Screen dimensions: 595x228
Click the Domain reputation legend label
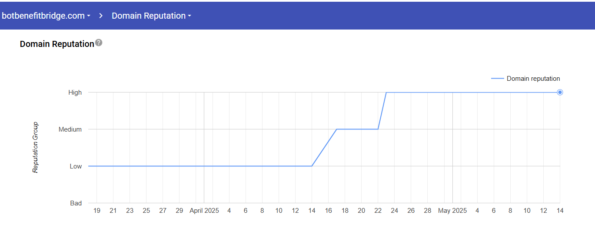click(533, 79)
